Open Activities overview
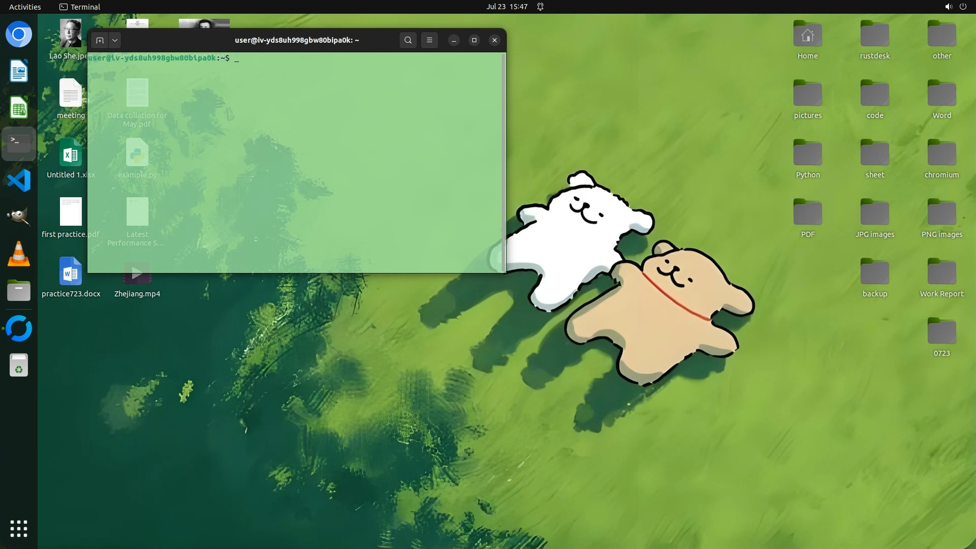This screenshot has height=549, width=976. pos(25,7)
